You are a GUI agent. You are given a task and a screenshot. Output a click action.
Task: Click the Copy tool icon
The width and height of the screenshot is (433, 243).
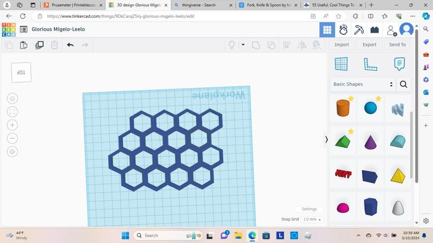(x=9, y=45)
